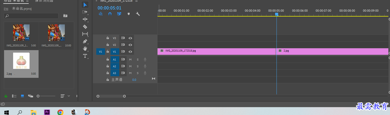Toggle sequence nest insert mode icon
This screenshot has height=115, width=390.
[x=101, y=14]
